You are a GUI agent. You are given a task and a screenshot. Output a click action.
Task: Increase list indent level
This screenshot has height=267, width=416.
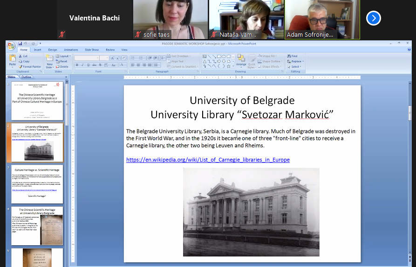click(155, 58)
